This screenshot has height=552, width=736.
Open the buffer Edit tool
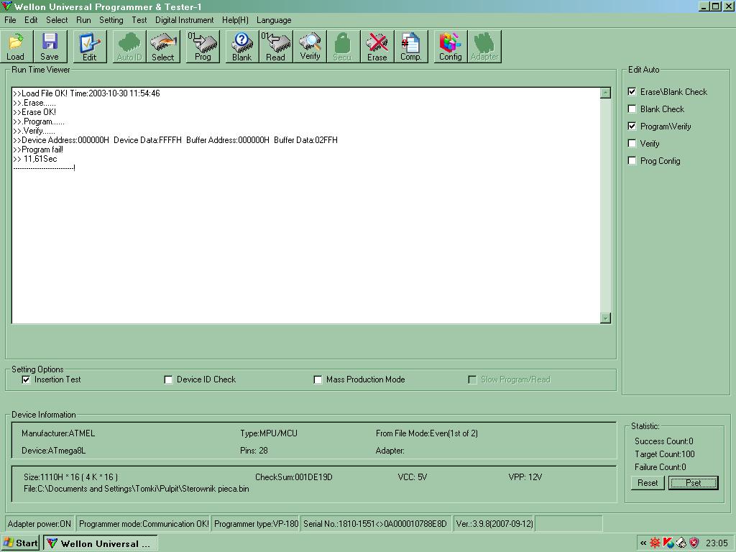90,46
